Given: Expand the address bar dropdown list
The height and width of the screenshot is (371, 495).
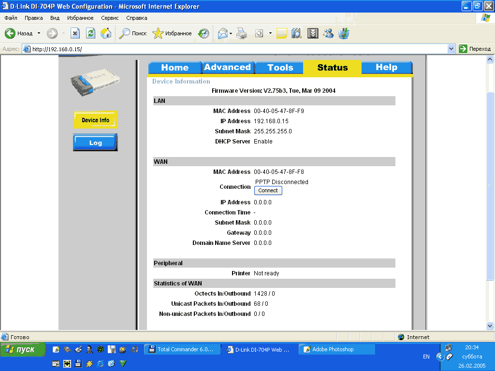Looking at the screenshot, I should (451, 49).
